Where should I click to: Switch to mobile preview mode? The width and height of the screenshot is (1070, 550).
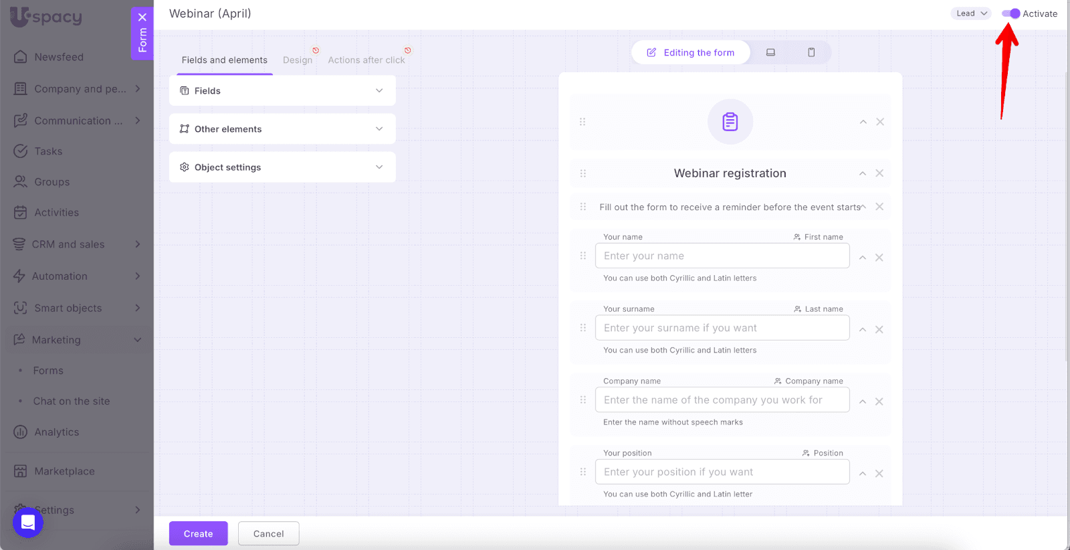click(811, 52)
